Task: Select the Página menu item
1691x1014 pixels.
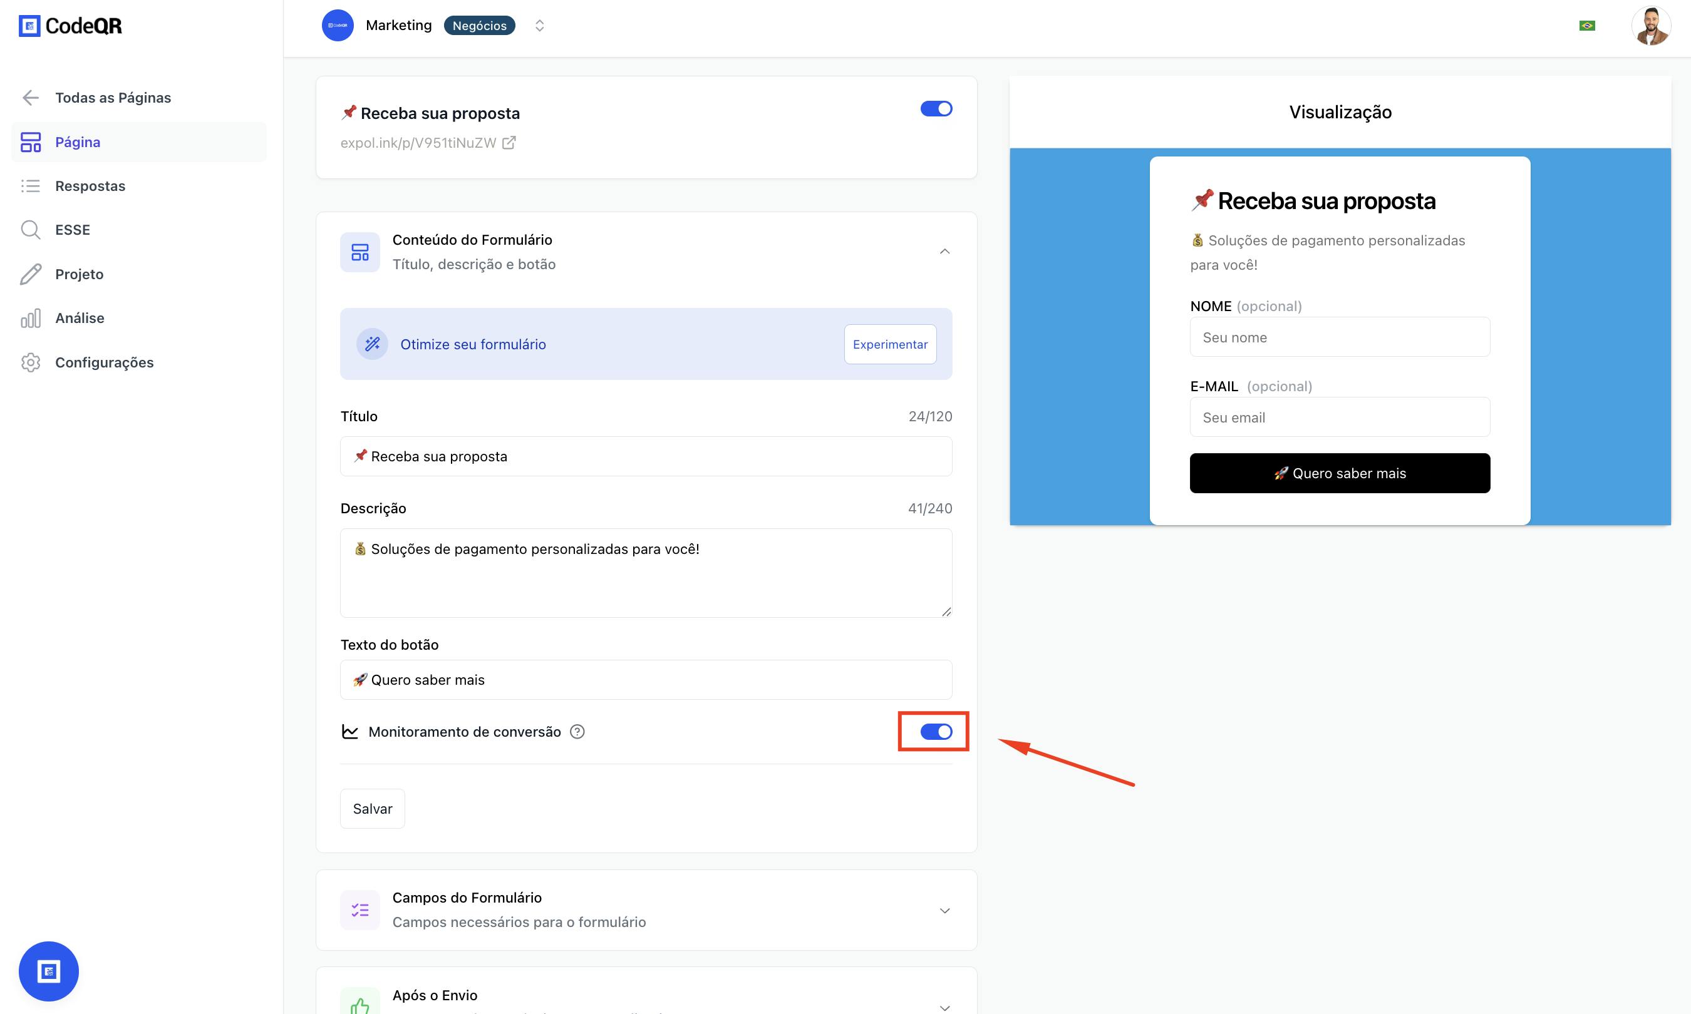Action: tap(140, 142)
